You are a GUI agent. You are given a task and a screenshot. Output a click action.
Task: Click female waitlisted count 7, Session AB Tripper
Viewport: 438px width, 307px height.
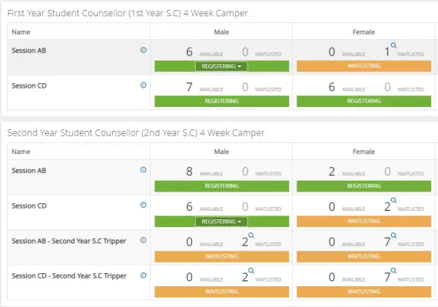click(387, 242)
